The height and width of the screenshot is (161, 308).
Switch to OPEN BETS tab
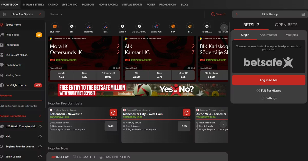(286, 25)
